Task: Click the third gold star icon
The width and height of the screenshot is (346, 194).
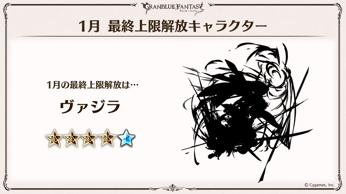Action: 89,138
